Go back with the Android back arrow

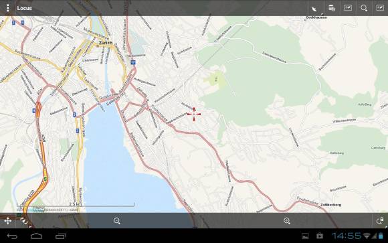[12, 236]
